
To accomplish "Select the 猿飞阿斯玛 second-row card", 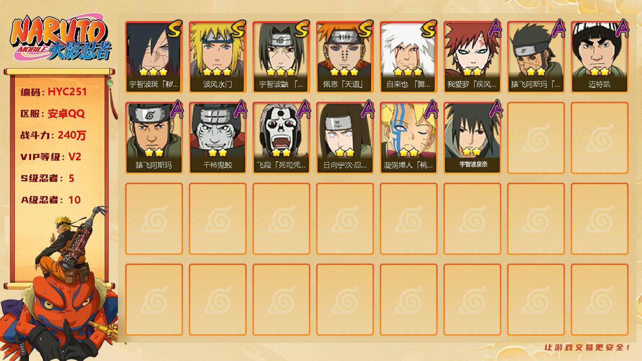I will (154, 138).
